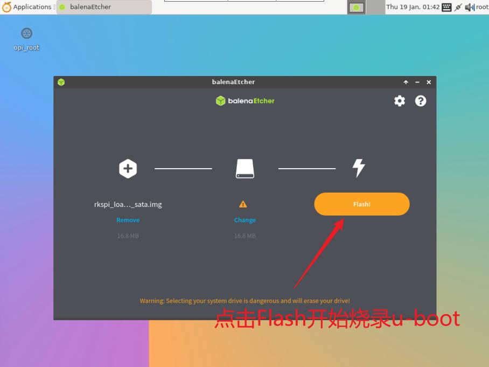Viewport: 489px width, 367px height.
Task: Click the orange Flash! button
Action: (x=362, y=204)
